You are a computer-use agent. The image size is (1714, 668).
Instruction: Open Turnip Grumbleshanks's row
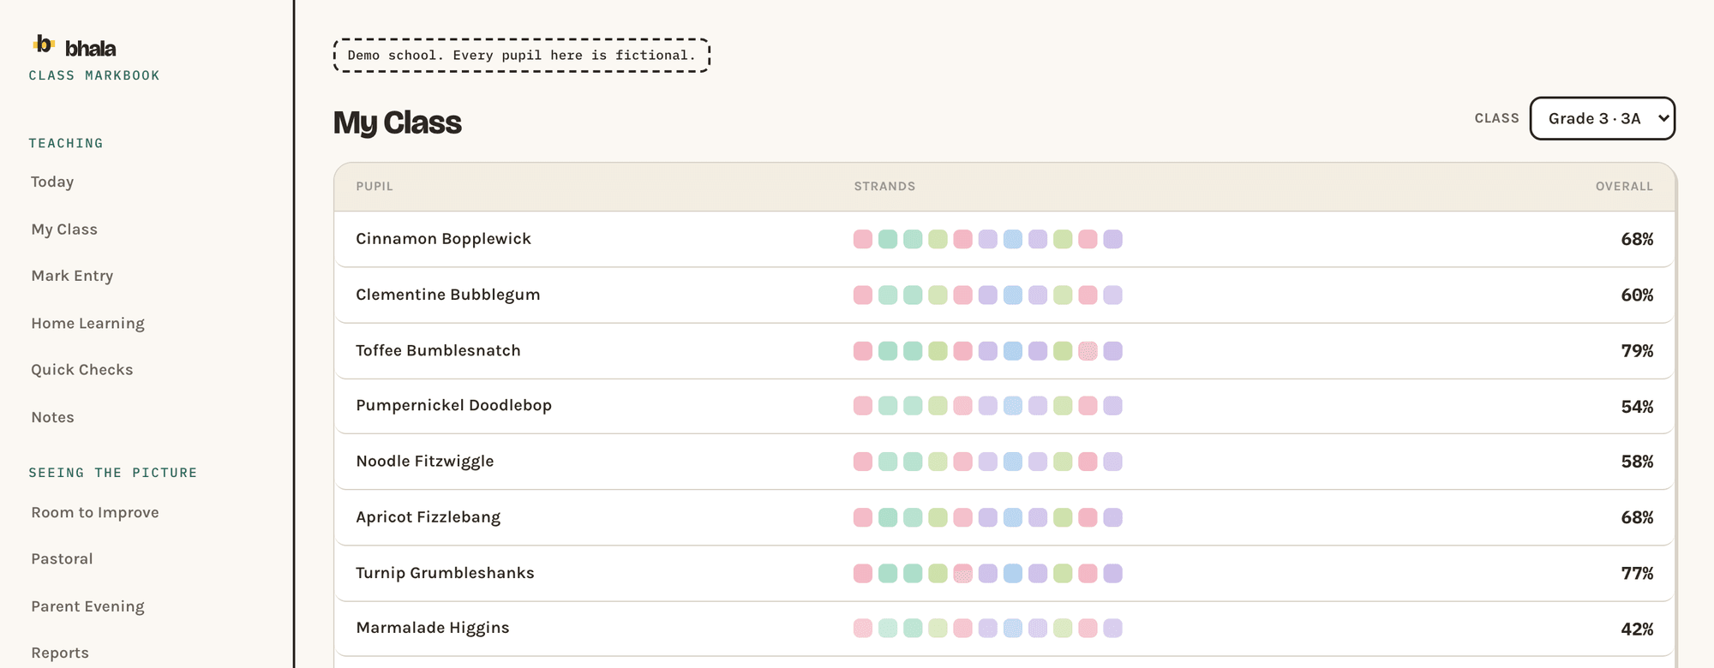[1004, 573]
